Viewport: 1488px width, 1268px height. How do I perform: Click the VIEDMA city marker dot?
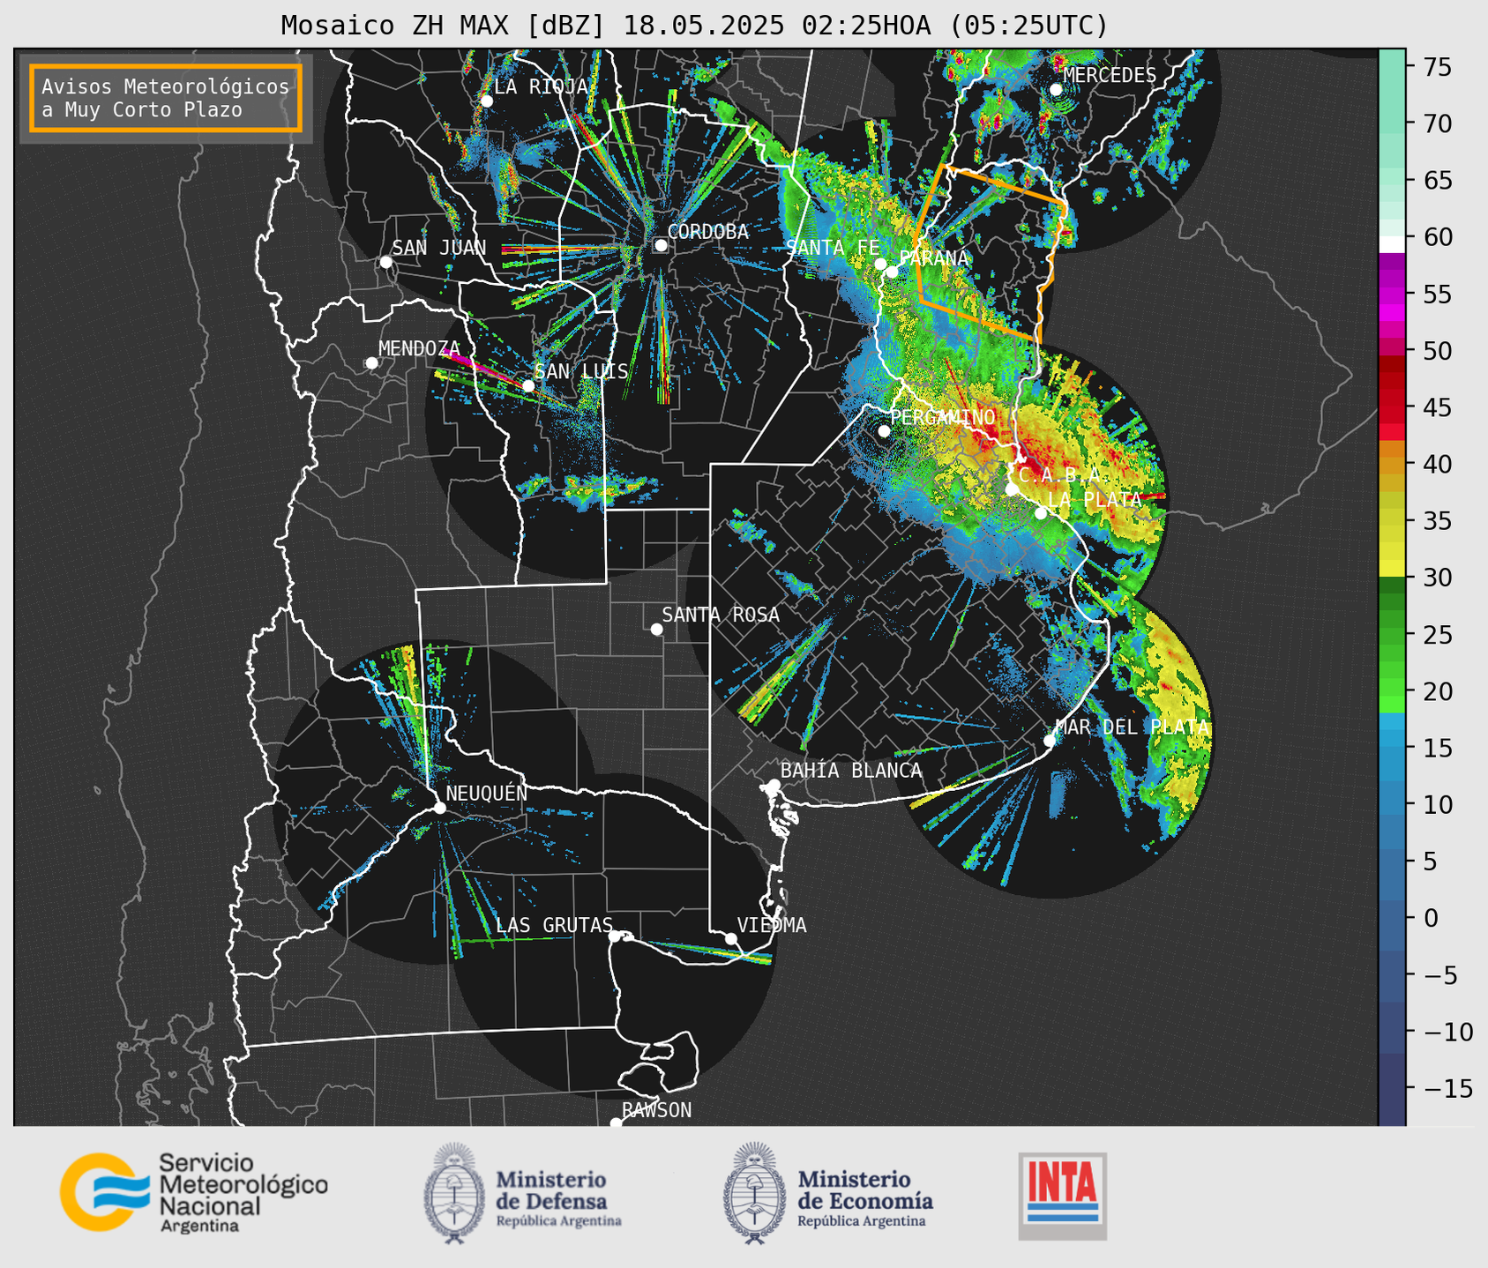[730, 938]
